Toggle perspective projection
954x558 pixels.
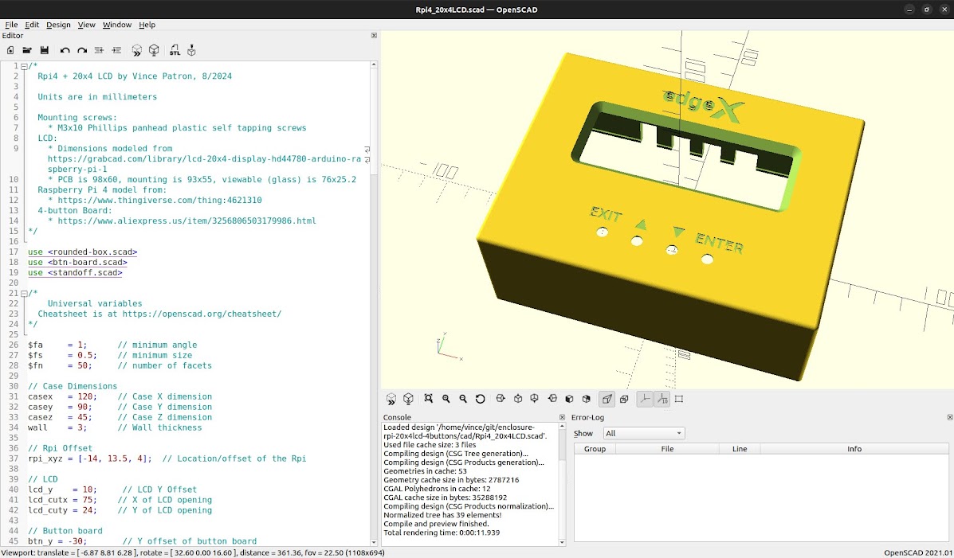(607, 399)
